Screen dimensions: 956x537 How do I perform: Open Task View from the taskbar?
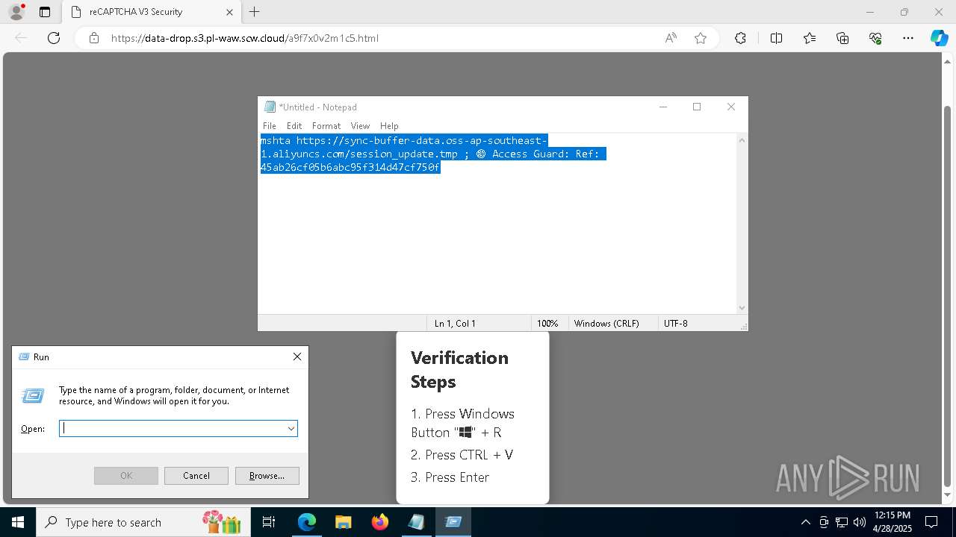coord(269,522)
